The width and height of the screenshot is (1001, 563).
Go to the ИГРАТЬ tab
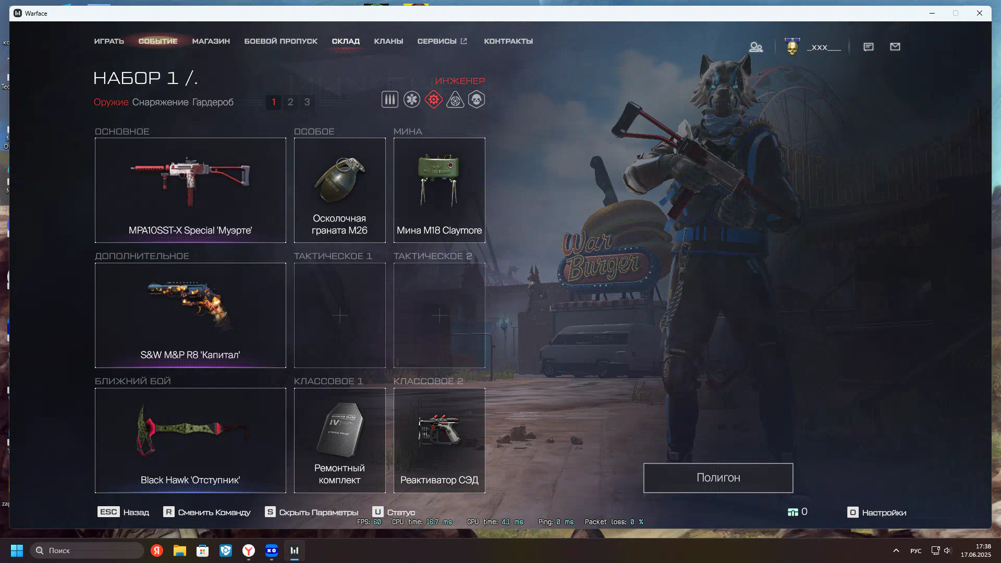[x=109, y=41]
